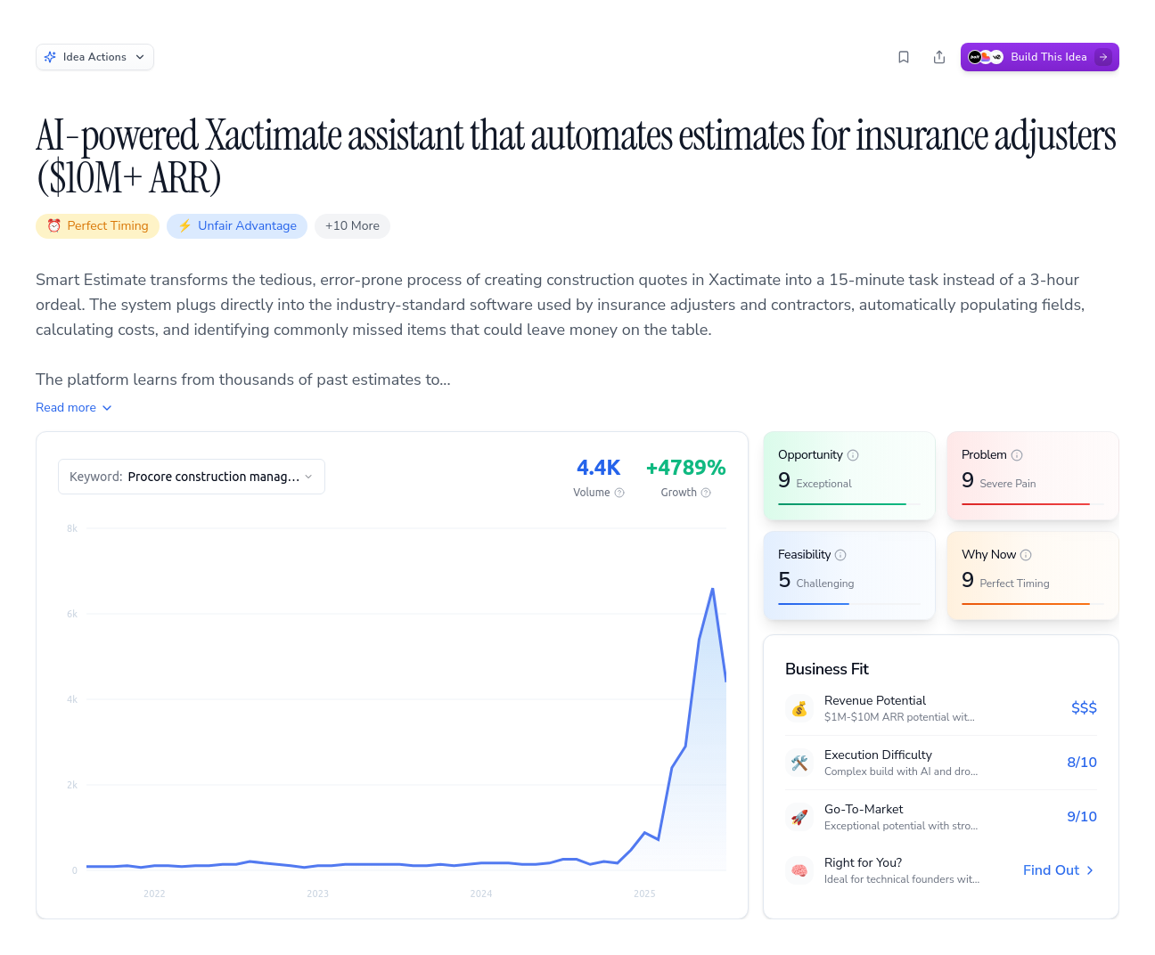Select the Unfair Advantage tag
Screen dimensions: 1155x955
point(237,226)
